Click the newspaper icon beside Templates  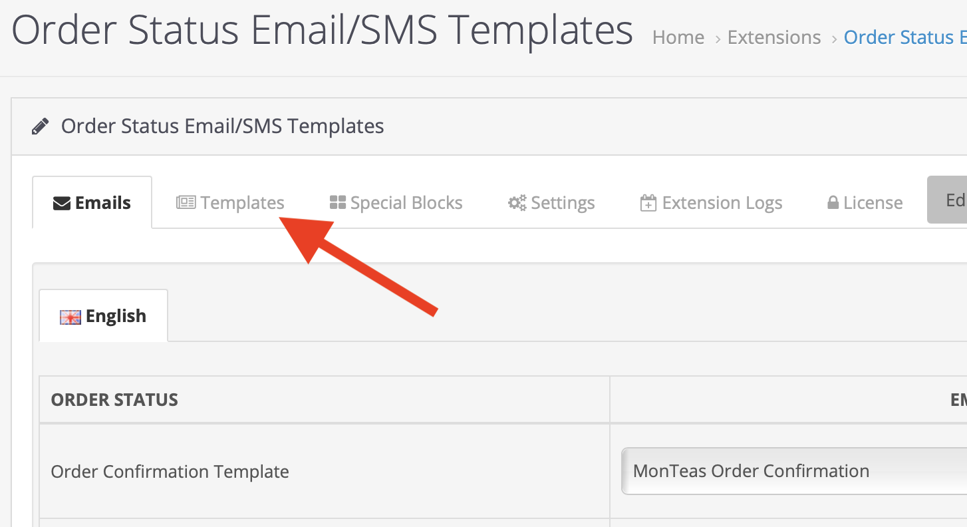186,202
